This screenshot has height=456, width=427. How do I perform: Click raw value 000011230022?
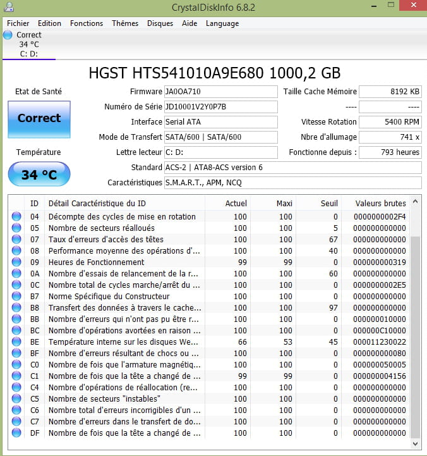click(380, 342)
